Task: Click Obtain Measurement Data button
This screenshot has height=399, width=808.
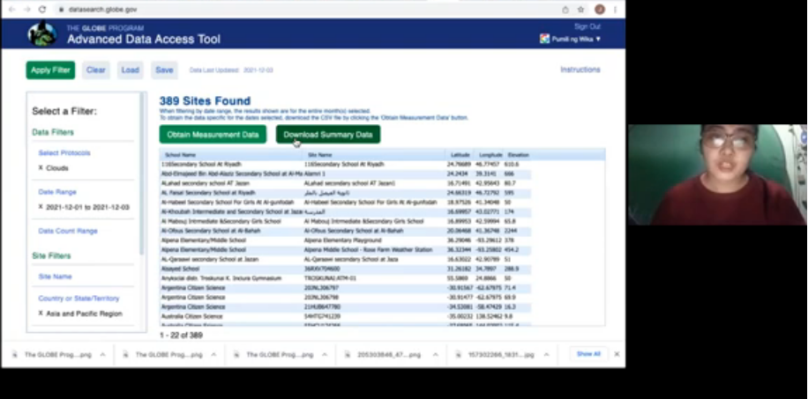Action: [213, 135]
